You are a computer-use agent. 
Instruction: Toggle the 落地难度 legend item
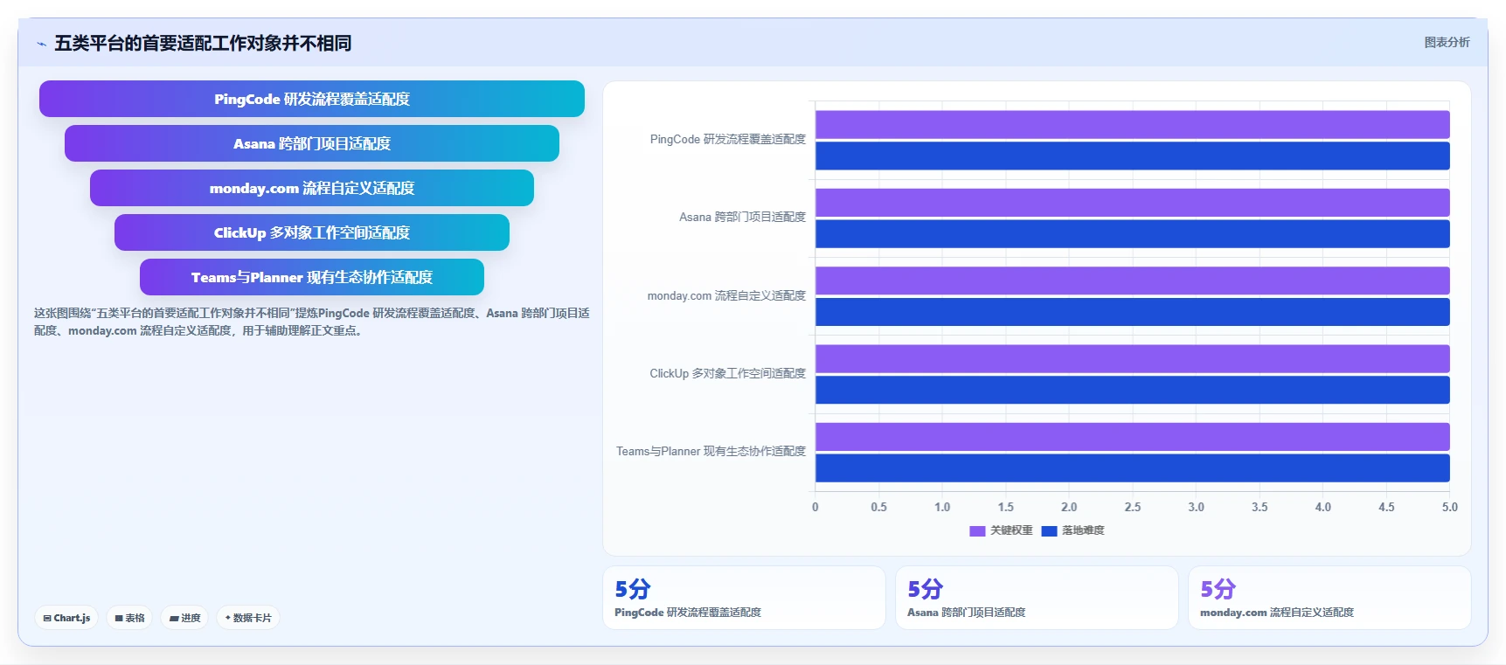(x=1072, y=530)
